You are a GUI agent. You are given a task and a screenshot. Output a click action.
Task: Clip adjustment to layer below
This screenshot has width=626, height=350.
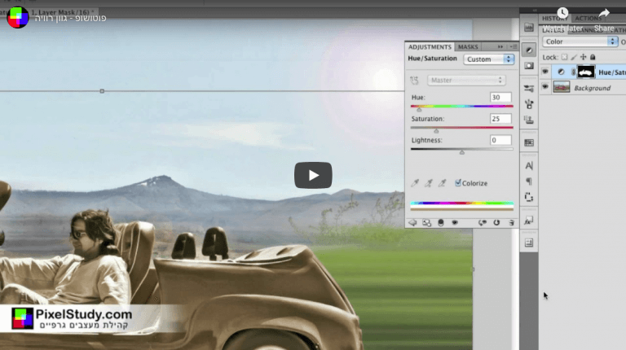pyautogui.click(x=441, y=223)
